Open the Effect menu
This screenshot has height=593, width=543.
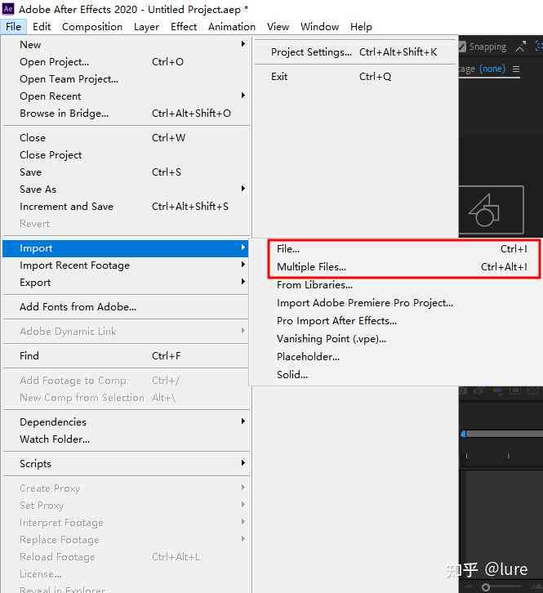pyautogui.click(x=184, y=27)
